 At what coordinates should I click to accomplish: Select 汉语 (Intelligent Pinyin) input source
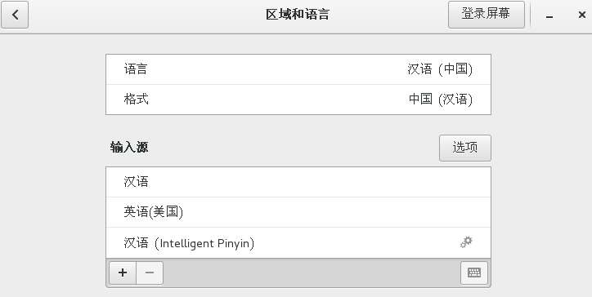coord(298,242)
